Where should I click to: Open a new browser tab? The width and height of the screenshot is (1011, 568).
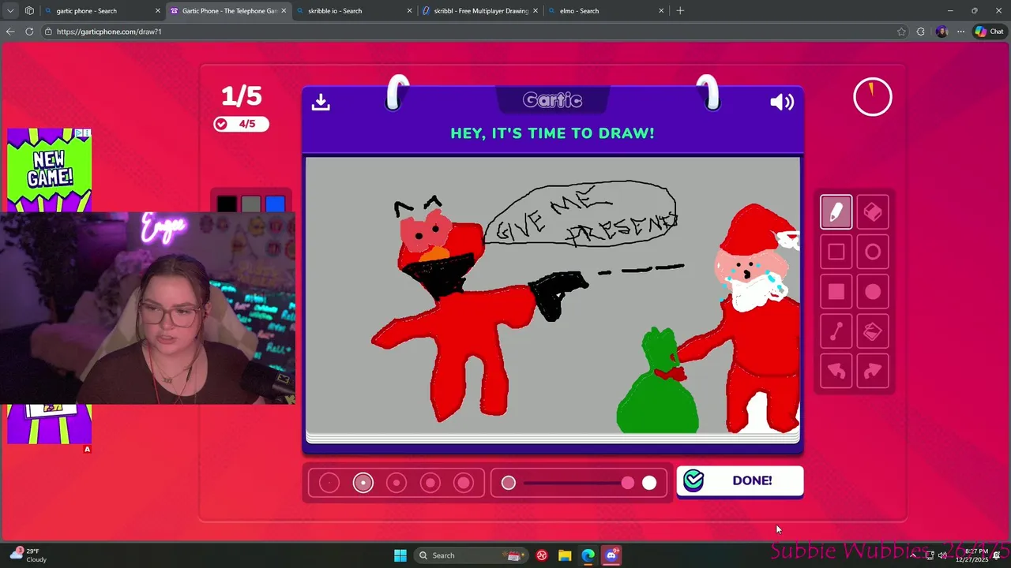680,11
